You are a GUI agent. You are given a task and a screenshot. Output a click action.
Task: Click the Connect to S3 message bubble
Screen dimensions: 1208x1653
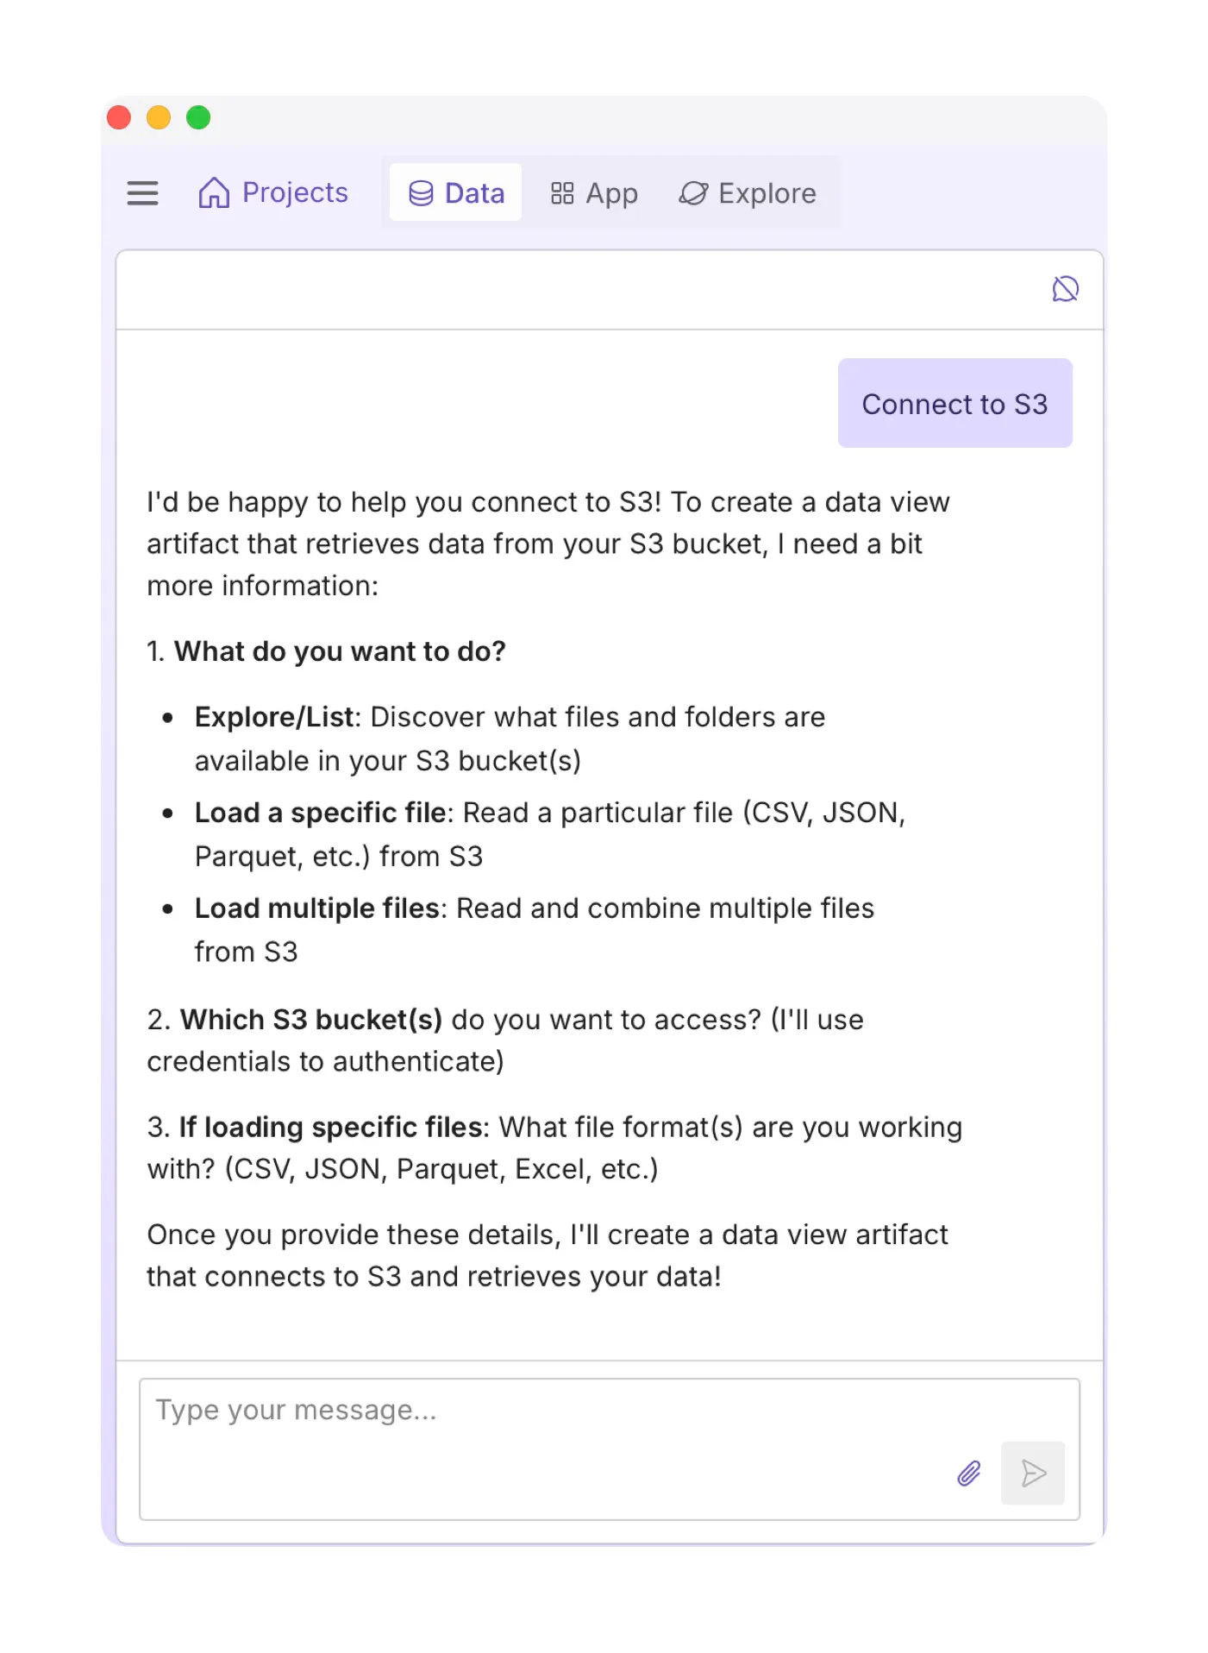955,403
